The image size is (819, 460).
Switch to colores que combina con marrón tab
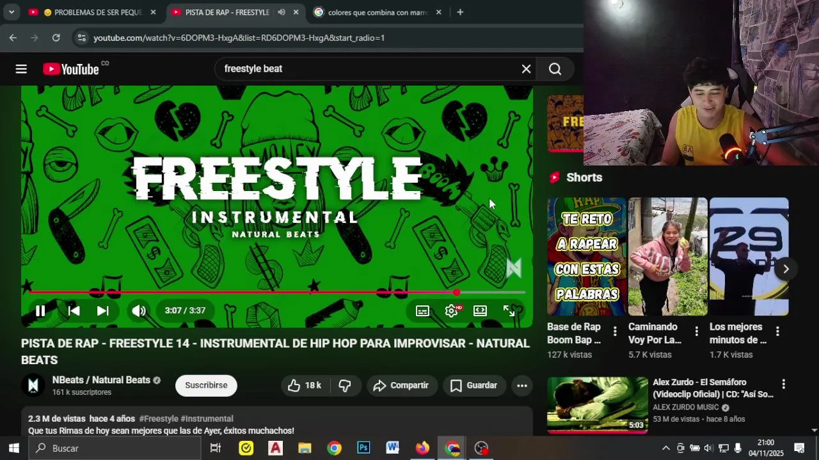click(x=378, y=12)
